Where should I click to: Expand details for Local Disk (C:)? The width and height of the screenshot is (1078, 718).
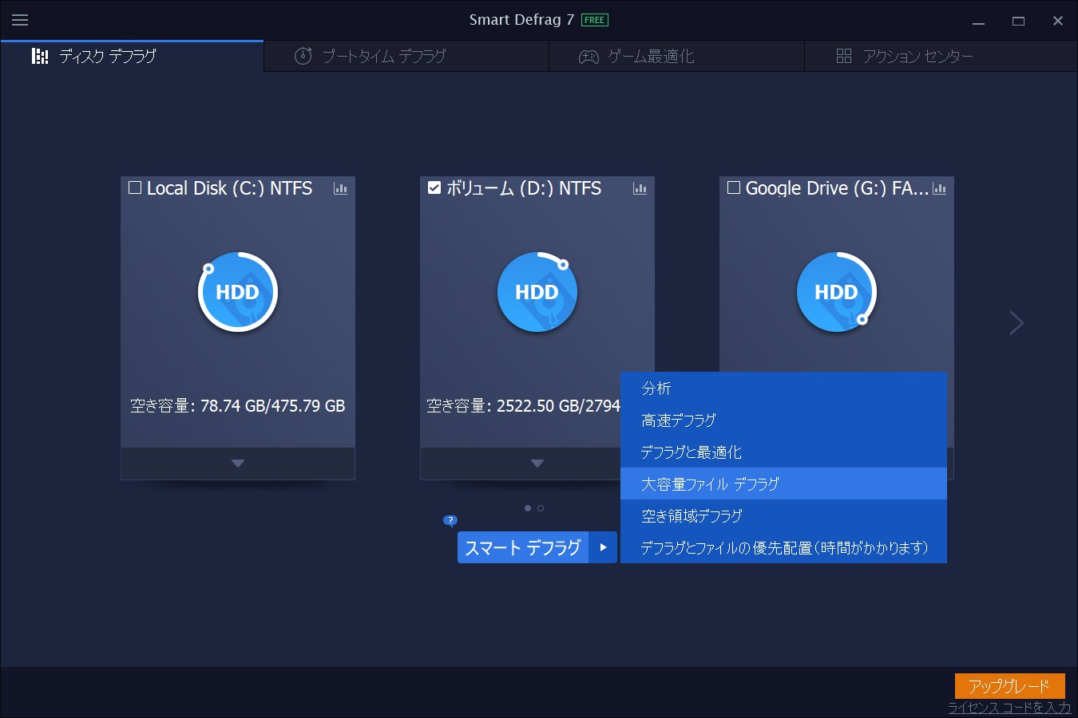[237, 464]
